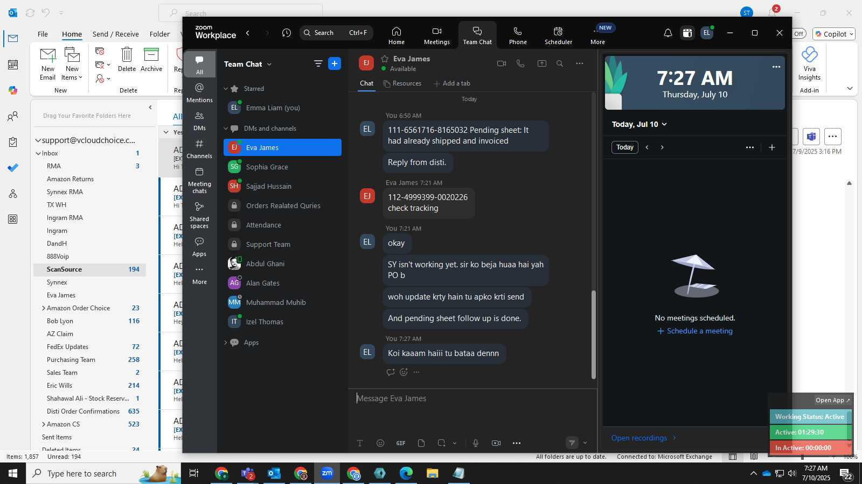Image resolution: width=862 pixels, height=484 pixels.
Task: Record a video message icon
Action: click(496, 443)
